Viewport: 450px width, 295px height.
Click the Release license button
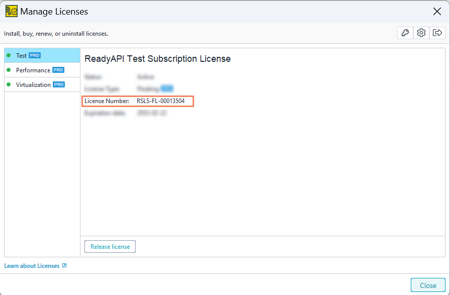[x=110, y=246]
